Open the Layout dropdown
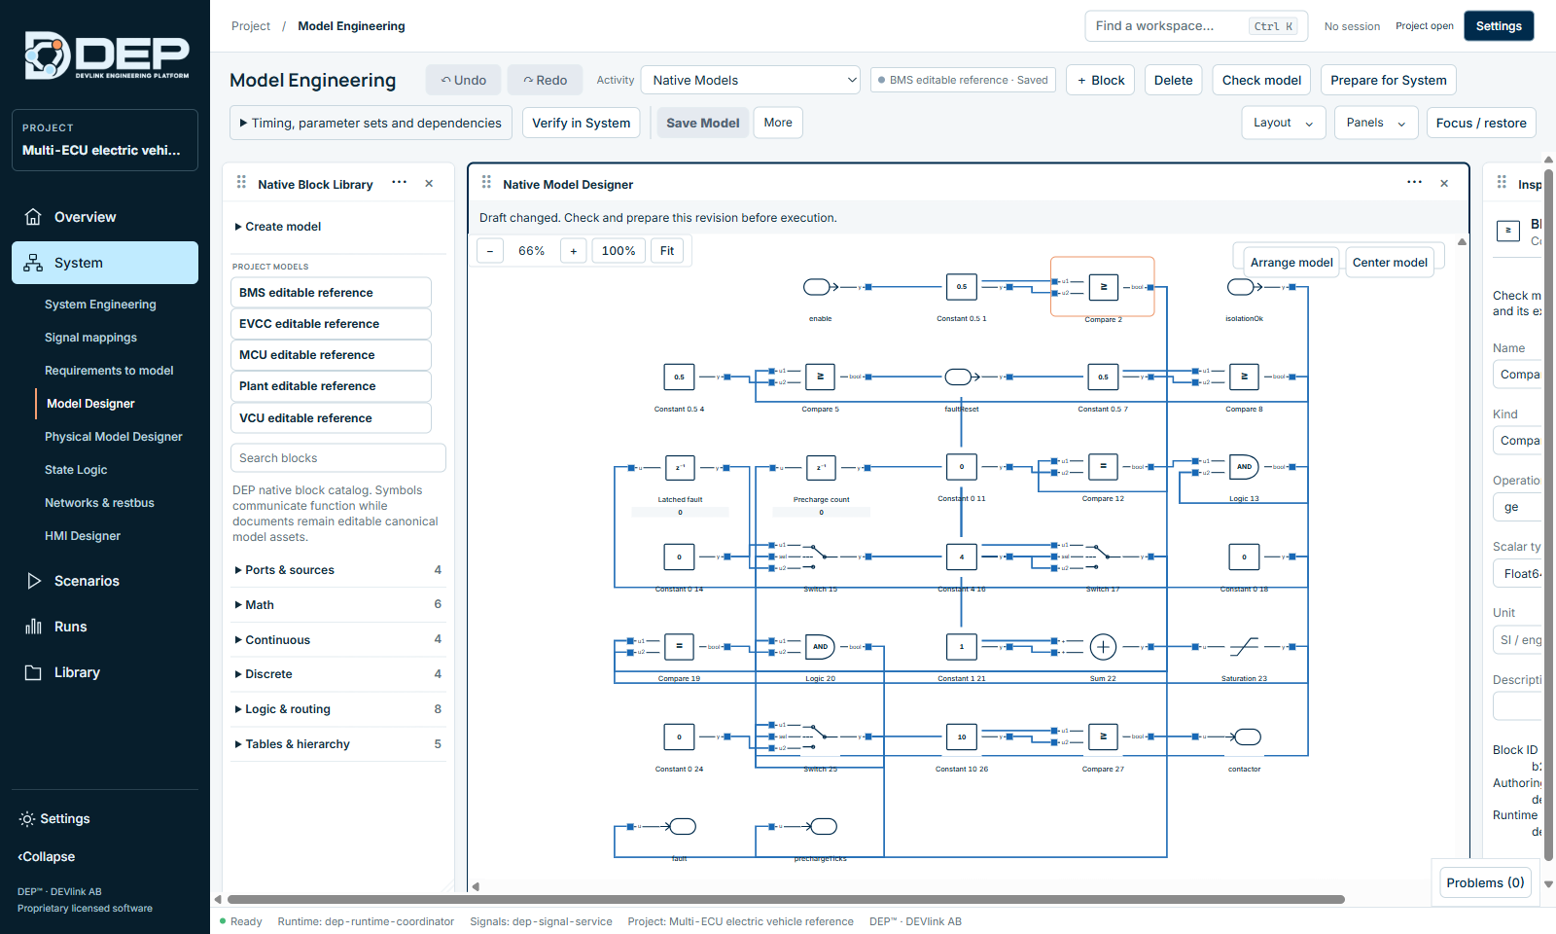The image size is (1556, 934). tap(1284, 123)
